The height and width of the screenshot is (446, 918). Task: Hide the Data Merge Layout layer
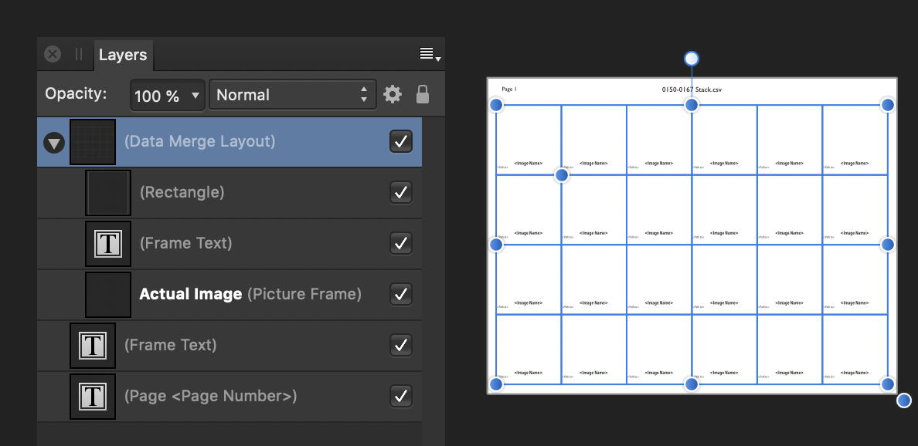point(401,142)
